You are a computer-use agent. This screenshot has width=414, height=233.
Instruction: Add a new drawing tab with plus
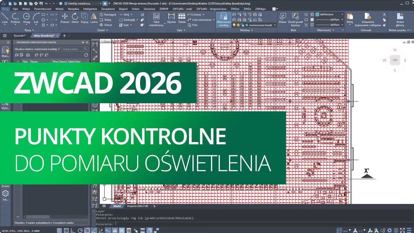[64, 36]
